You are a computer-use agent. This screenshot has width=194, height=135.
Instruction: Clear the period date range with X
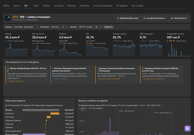(x=37, y=27)
